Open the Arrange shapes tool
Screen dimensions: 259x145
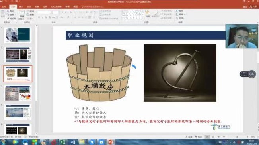point(148,13)
